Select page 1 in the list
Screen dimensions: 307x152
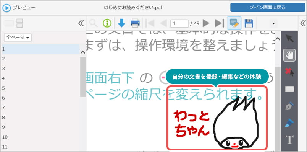(41, 49)
